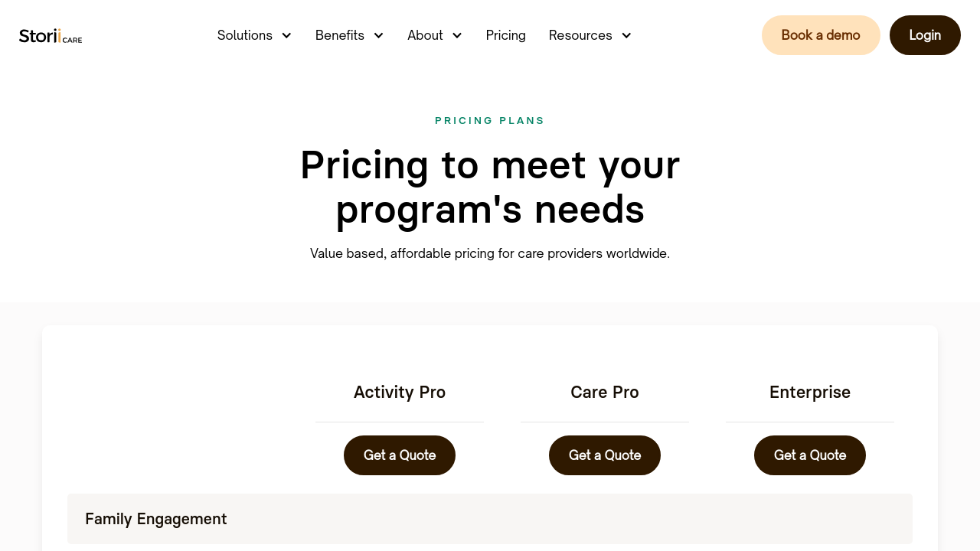Expand the Benefits dropdown chevron
980x551 pixels.
[x=378, y=35]
